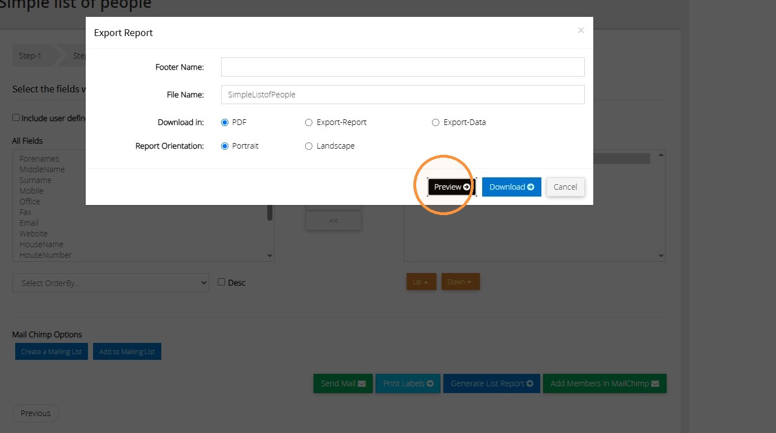Select Portrait report orientation
The width and height of the screenshot is (776, 433).
[224, 146]
